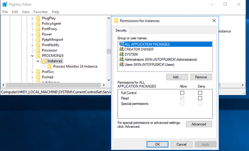The image size is (249, 151).
Task: Click the Users group icon
Action: pyautogui.click(x=121, y=65)
